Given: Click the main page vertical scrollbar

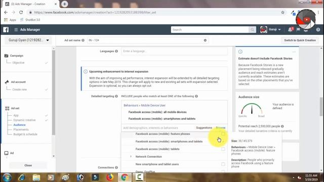Looking at the screenshot, I should pyautogui.click(x=321, y=107).
